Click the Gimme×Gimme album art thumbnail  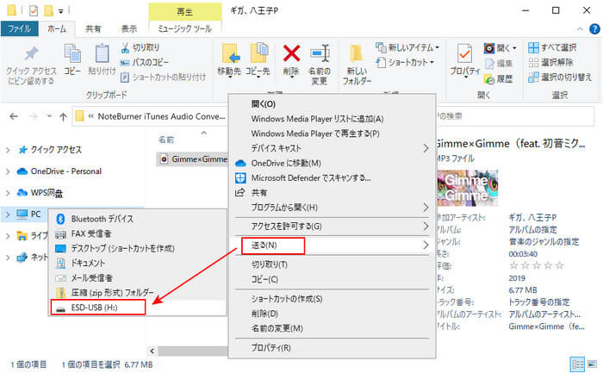468,189
